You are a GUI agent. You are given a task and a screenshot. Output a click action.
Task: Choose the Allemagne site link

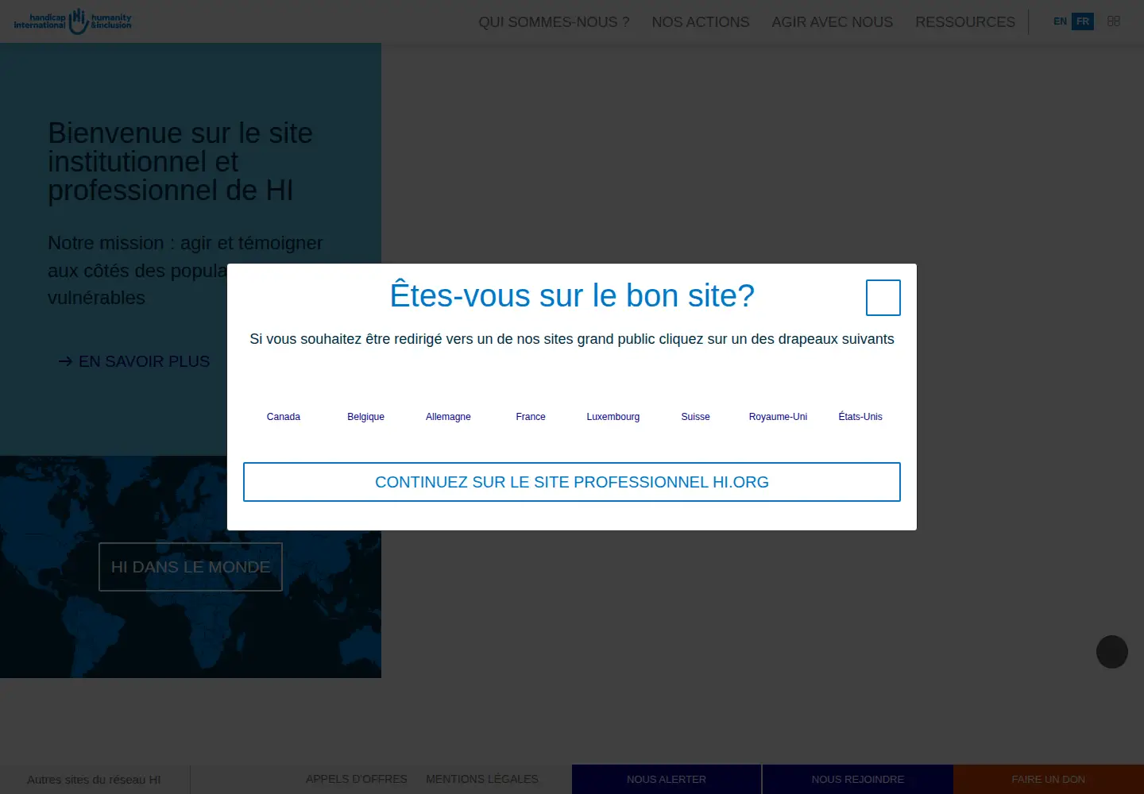[448, 417]
